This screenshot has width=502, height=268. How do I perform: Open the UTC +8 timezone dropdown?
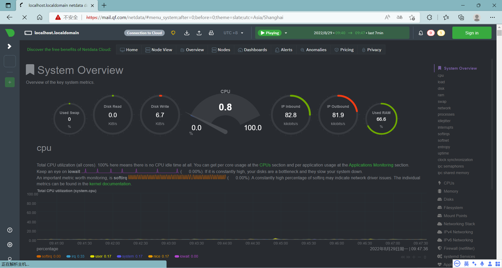(x=233, y=33)
